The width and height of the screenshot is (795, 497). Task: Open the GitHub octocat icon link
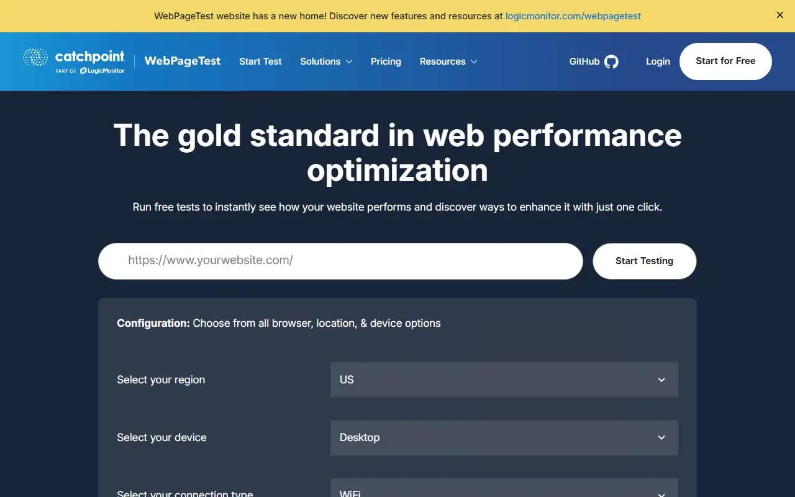[612, 62]
